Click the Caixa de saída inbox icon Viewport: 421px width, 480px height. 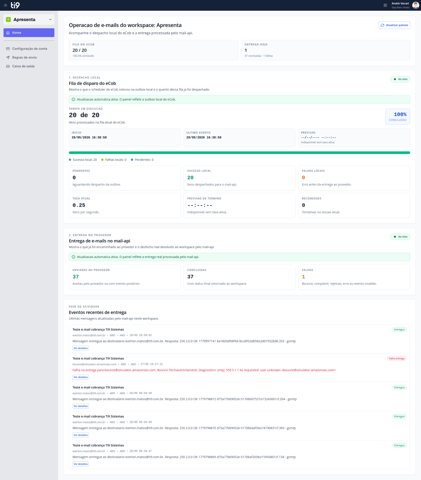8,66
